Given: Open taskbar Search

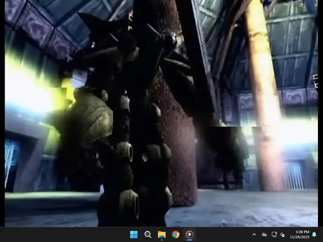Looking at the screenshot, I should tap(148, 234).
